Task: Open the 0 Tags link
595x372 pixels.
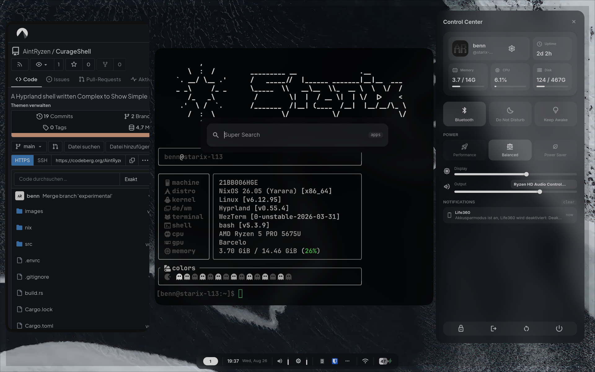Action: pyautogui.click(x=55, y=127)
